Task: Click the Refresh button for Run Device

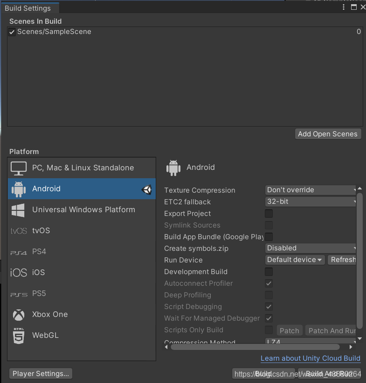Action: (x=342, y=260)
